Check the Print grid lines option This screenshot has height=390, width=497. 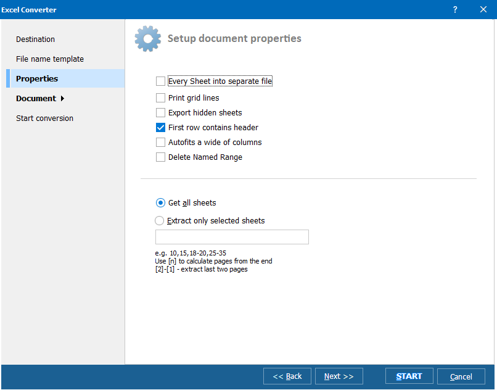pyautogui.click(x=160, y=97)
